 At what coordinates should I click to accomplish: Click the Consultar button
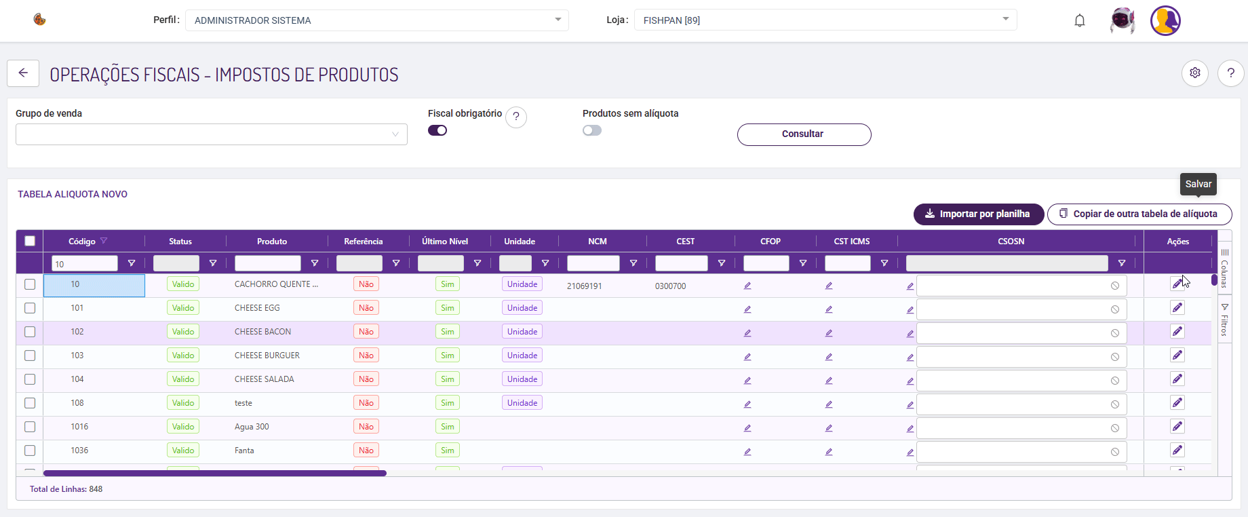[x=804, y=134]
